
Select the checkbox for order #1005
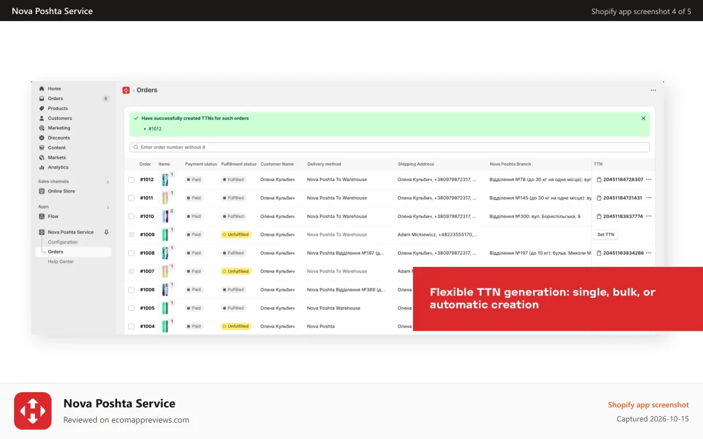(x=131, y=308)
